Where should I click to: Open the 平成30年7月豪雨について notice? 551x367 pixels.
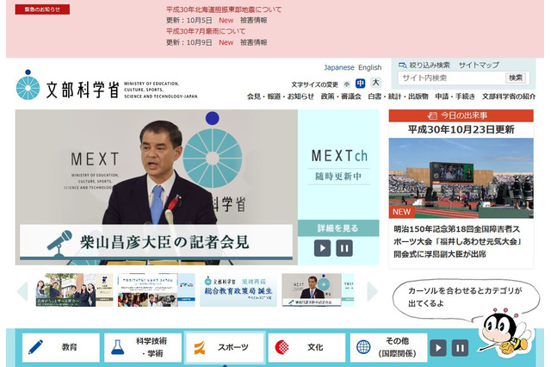(x=206, y=31)
